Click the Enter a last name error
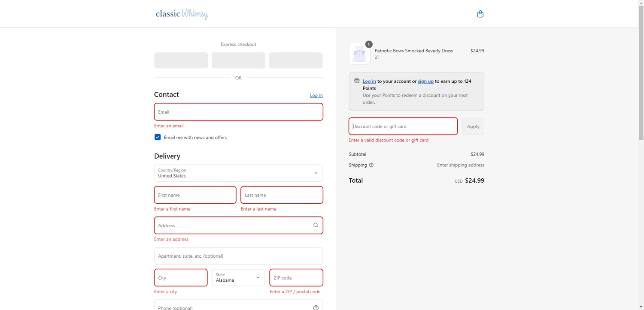 coord(258,209)
